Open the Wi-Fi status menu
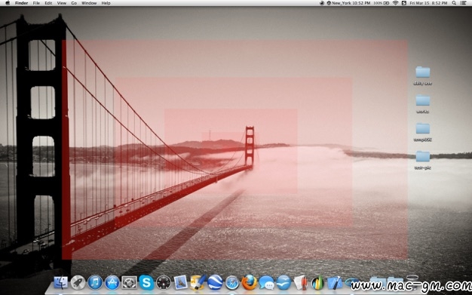The width and height of the screenshot is (472, 295). (x=396, y=3)
